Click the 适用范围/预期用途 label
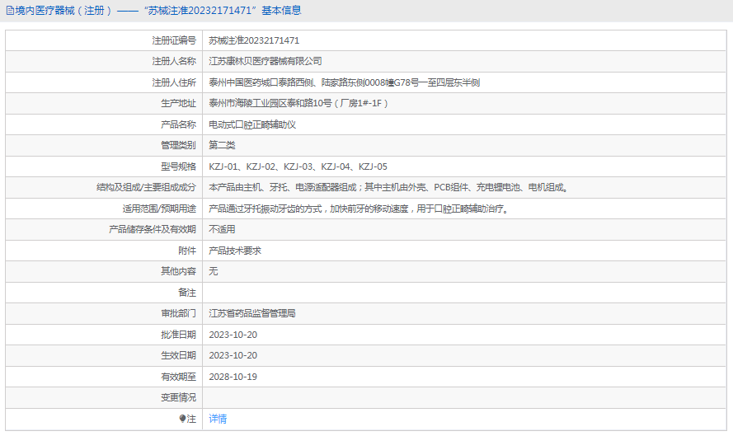Viewport: 733px width, 436px height. click(x=159, y=209)
